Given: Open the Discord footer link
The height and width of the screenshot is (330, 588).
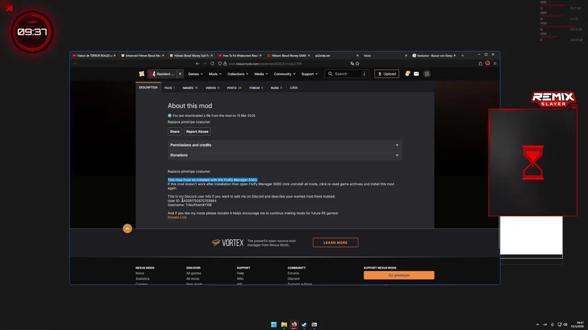Looking at the screenshot, I should coord(293,279).
